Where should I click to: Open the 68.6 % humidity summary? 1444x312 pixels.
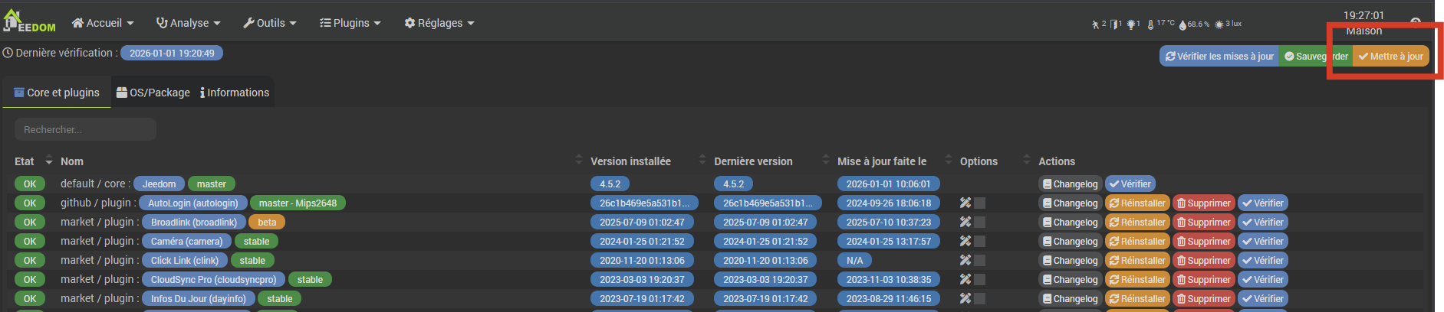point(1194,24)
